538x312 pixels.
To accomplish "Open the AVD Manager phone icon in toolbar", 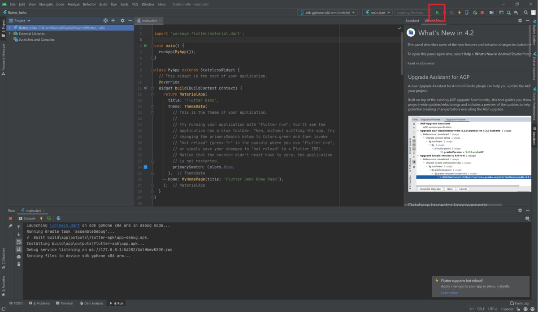I will [509, 13].
